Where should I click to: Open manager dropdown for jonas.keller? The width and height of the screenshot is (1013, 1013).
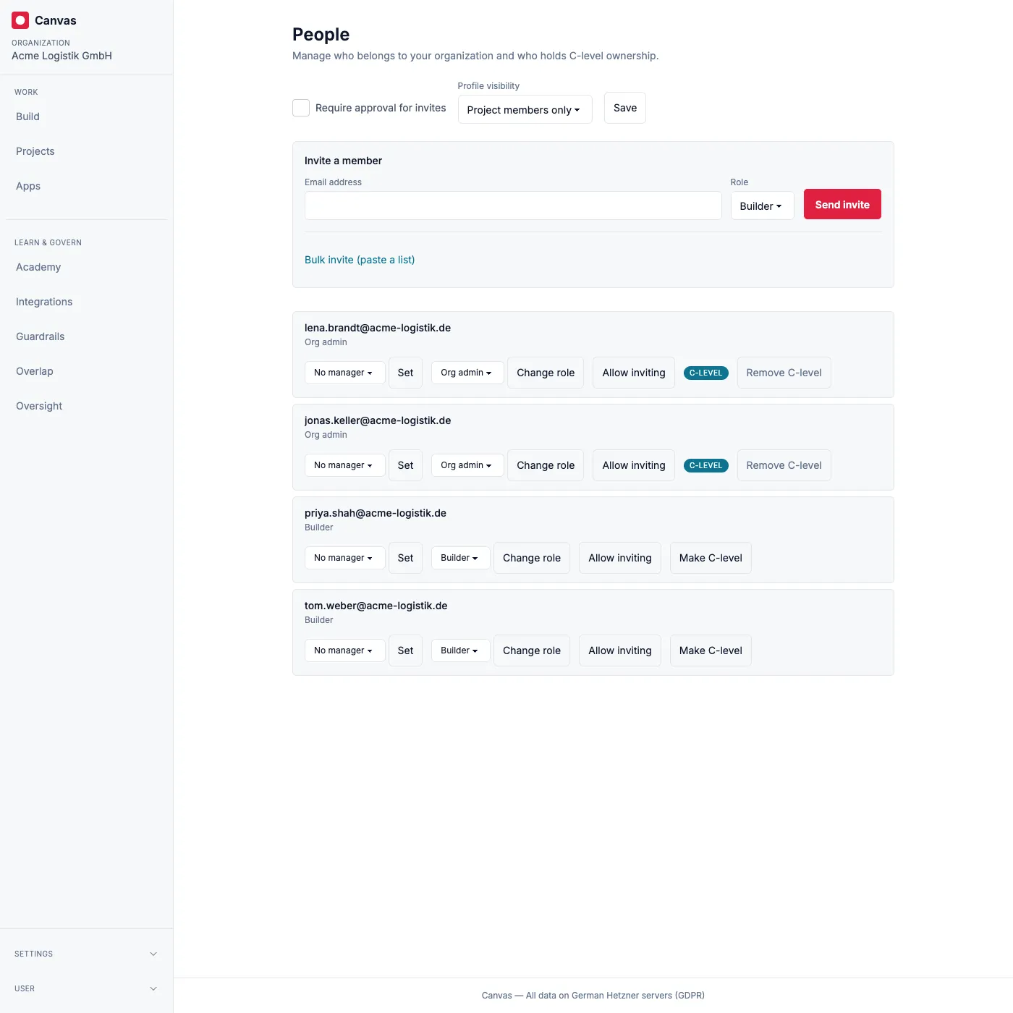click(x=344, y=465)
